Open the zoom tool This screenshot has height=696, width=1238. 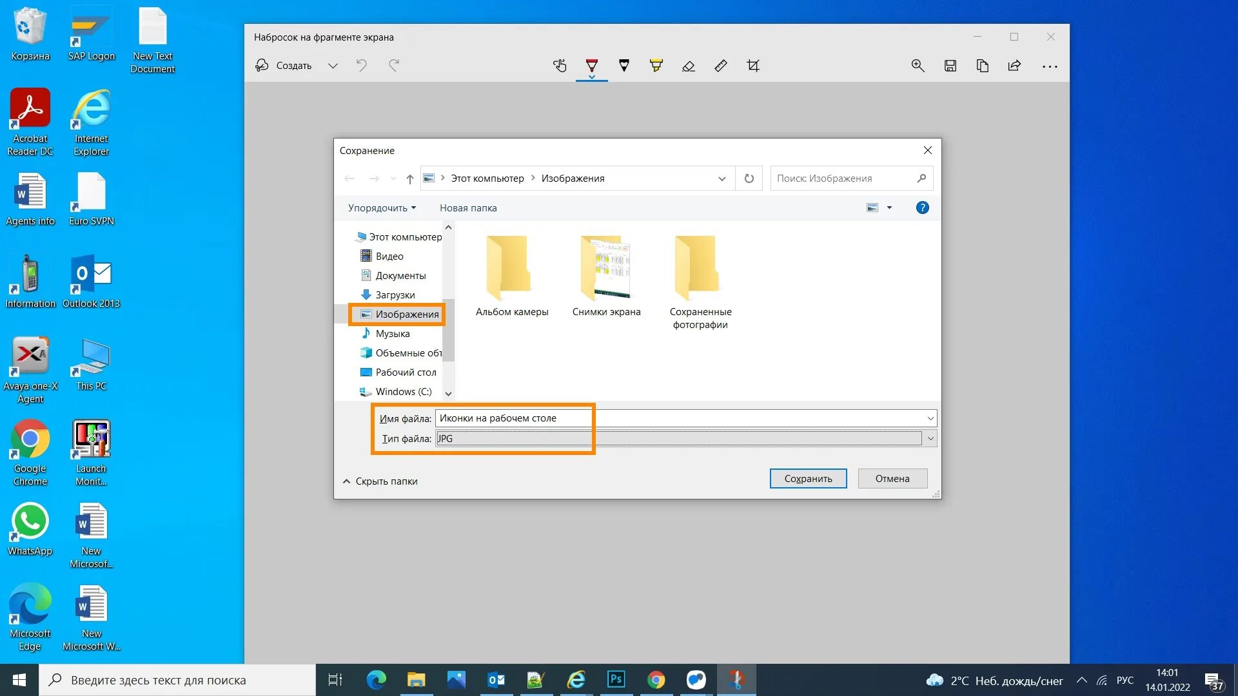[918, 65]
